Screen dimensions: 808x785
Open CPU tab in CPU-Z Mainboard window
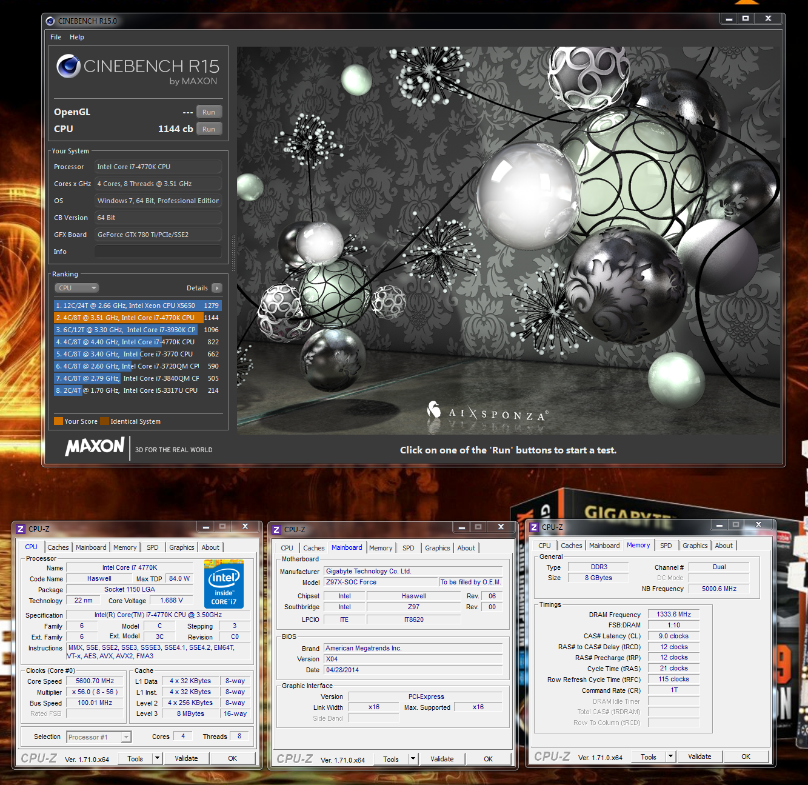coord(287,548)
